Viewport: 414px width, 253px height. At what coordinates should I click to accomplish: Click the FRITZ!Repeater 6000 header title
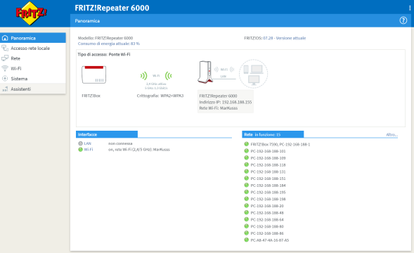pos(112,8)
